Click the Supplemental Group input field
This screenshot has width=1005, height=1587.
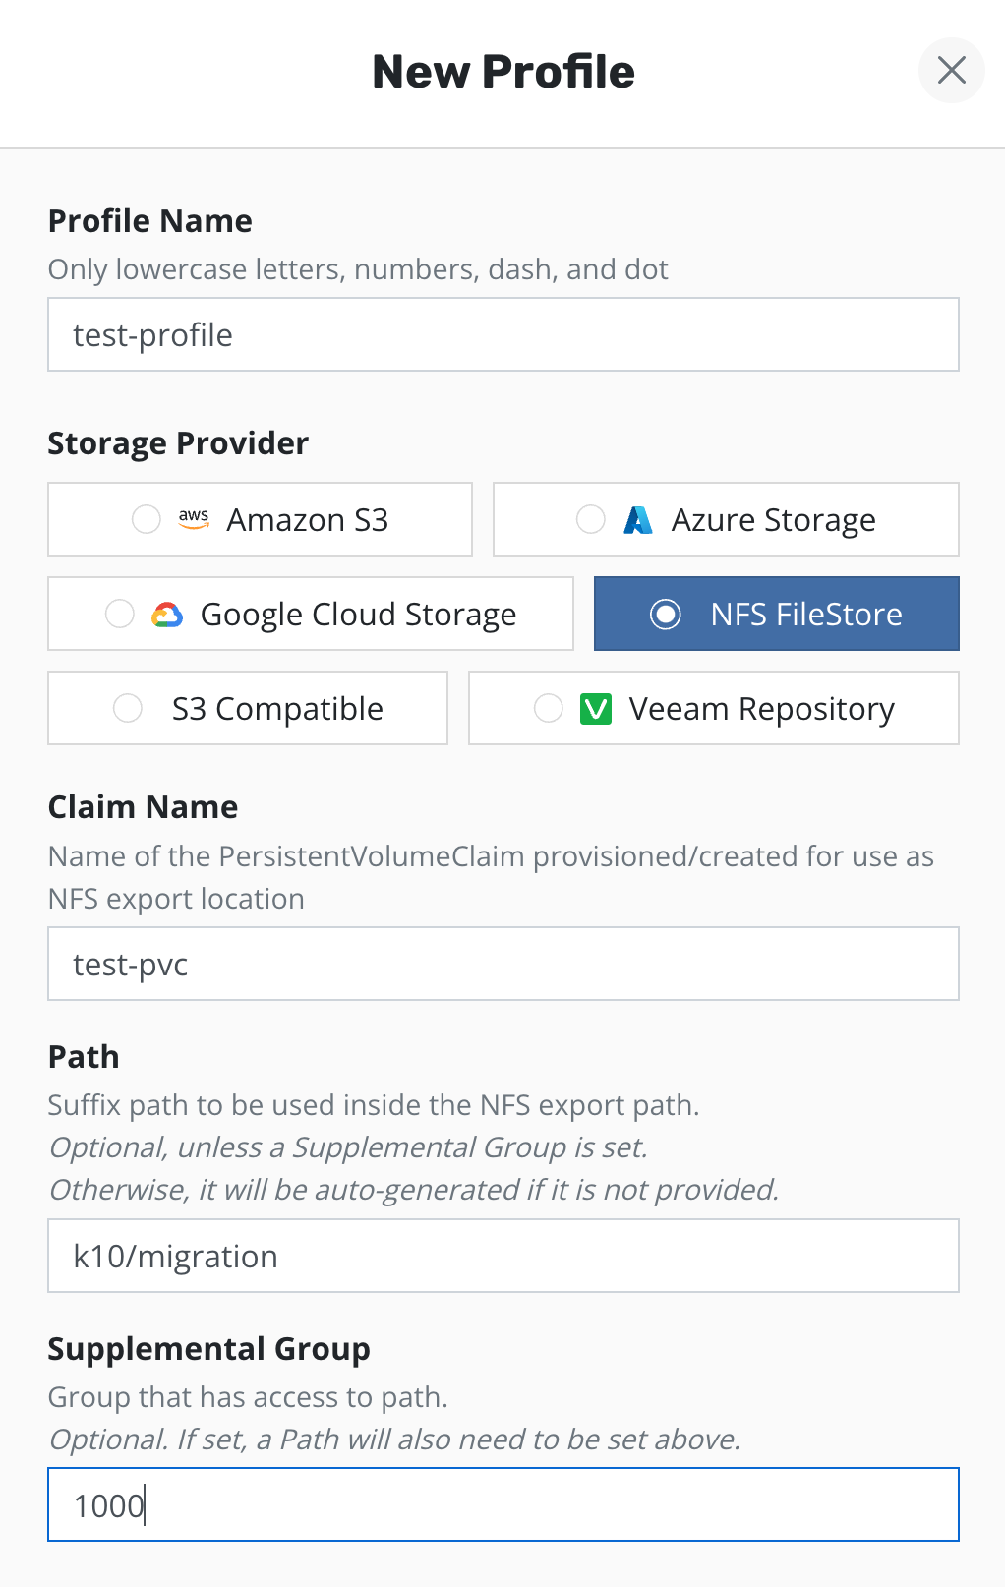(503, 1505)
